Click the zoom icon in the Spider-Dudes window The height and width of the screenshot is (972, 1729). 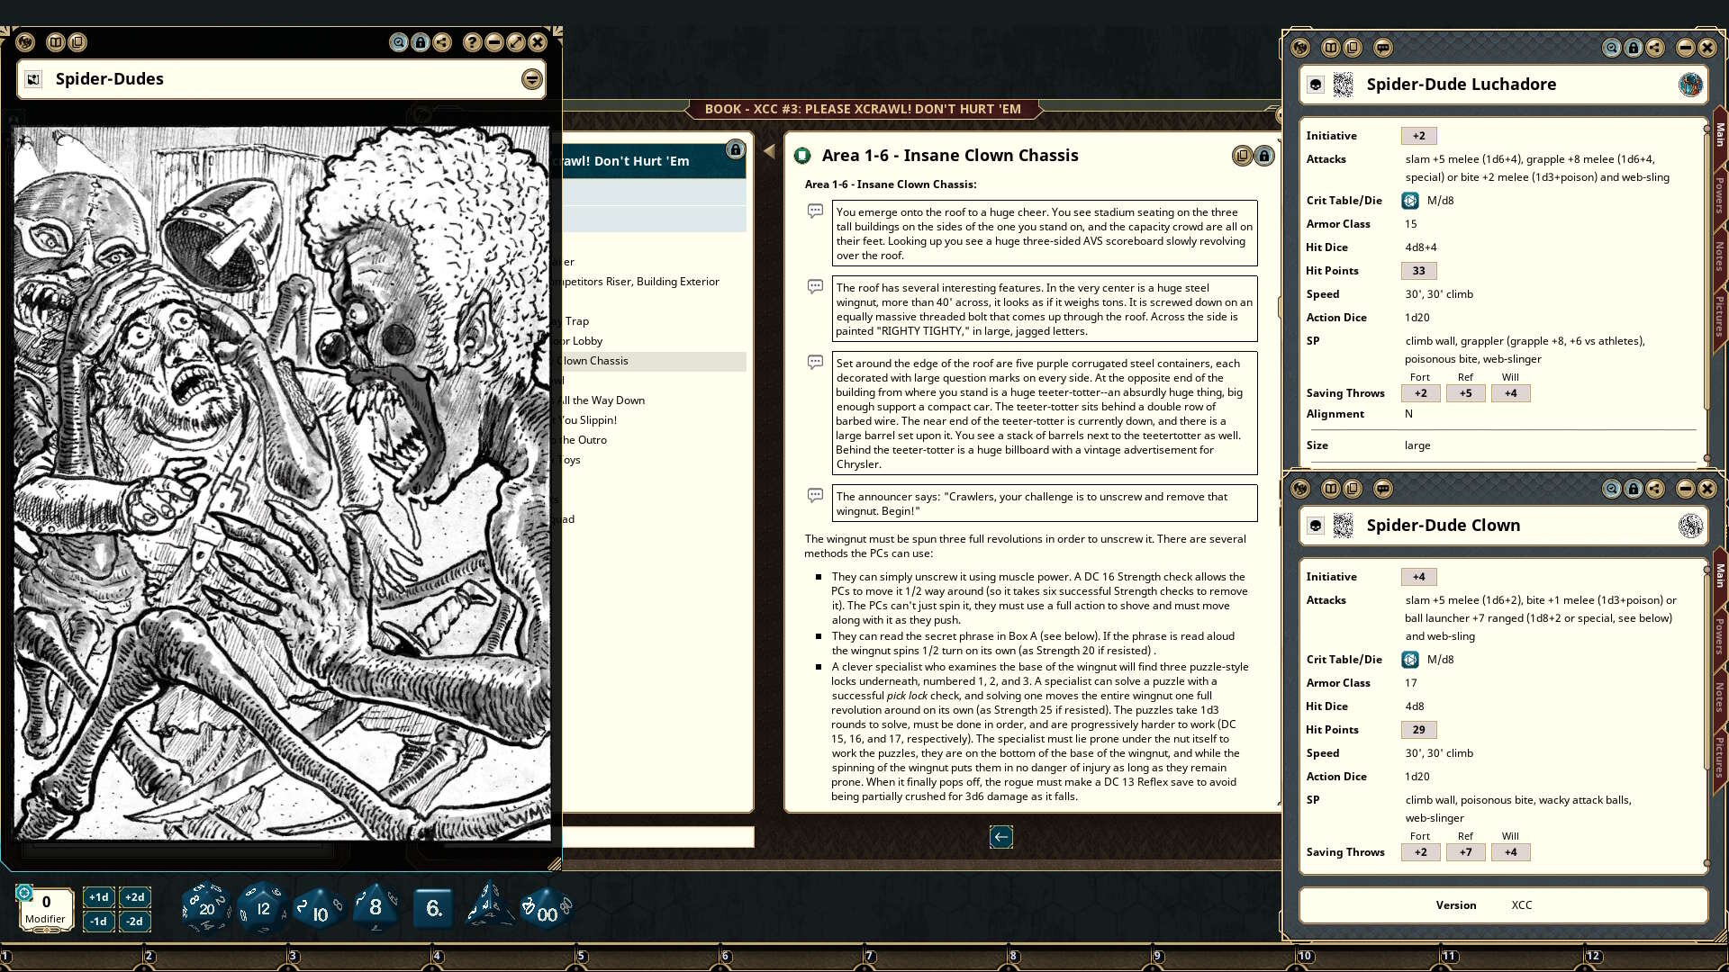[x=398, y=42]
